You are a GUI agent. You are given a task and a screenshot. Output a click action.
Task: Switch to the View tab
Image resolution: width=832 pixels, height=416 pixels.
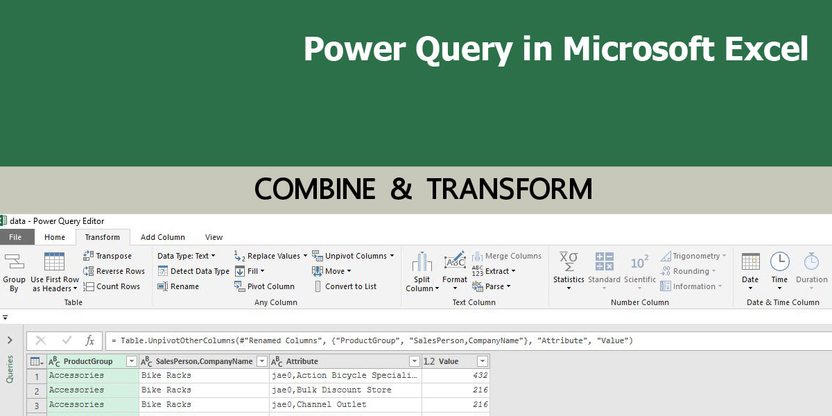click(x=214, y=237)
